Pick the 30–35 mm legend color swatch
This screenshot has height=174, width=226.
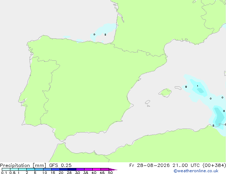pos(80,169)
